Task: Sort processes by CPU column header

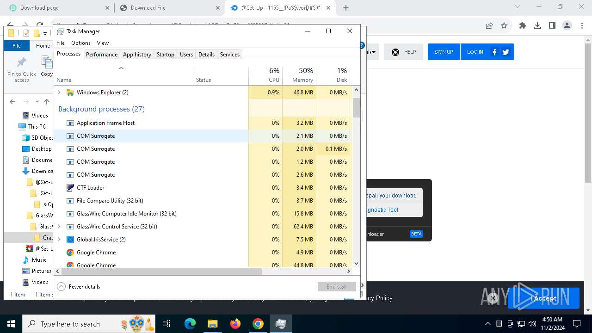Action: [265, 75]
